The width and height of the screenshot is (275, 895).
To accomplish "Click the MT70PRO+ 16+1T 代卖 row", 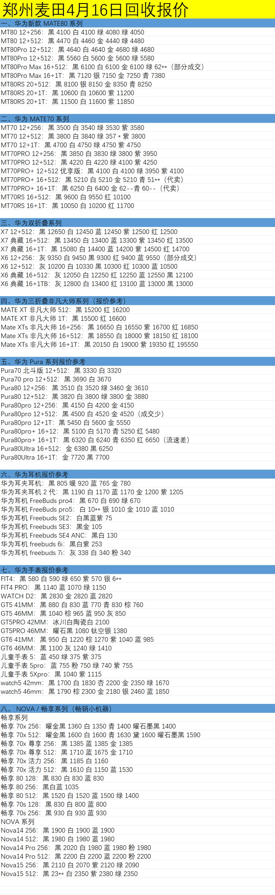I will 137,188.
